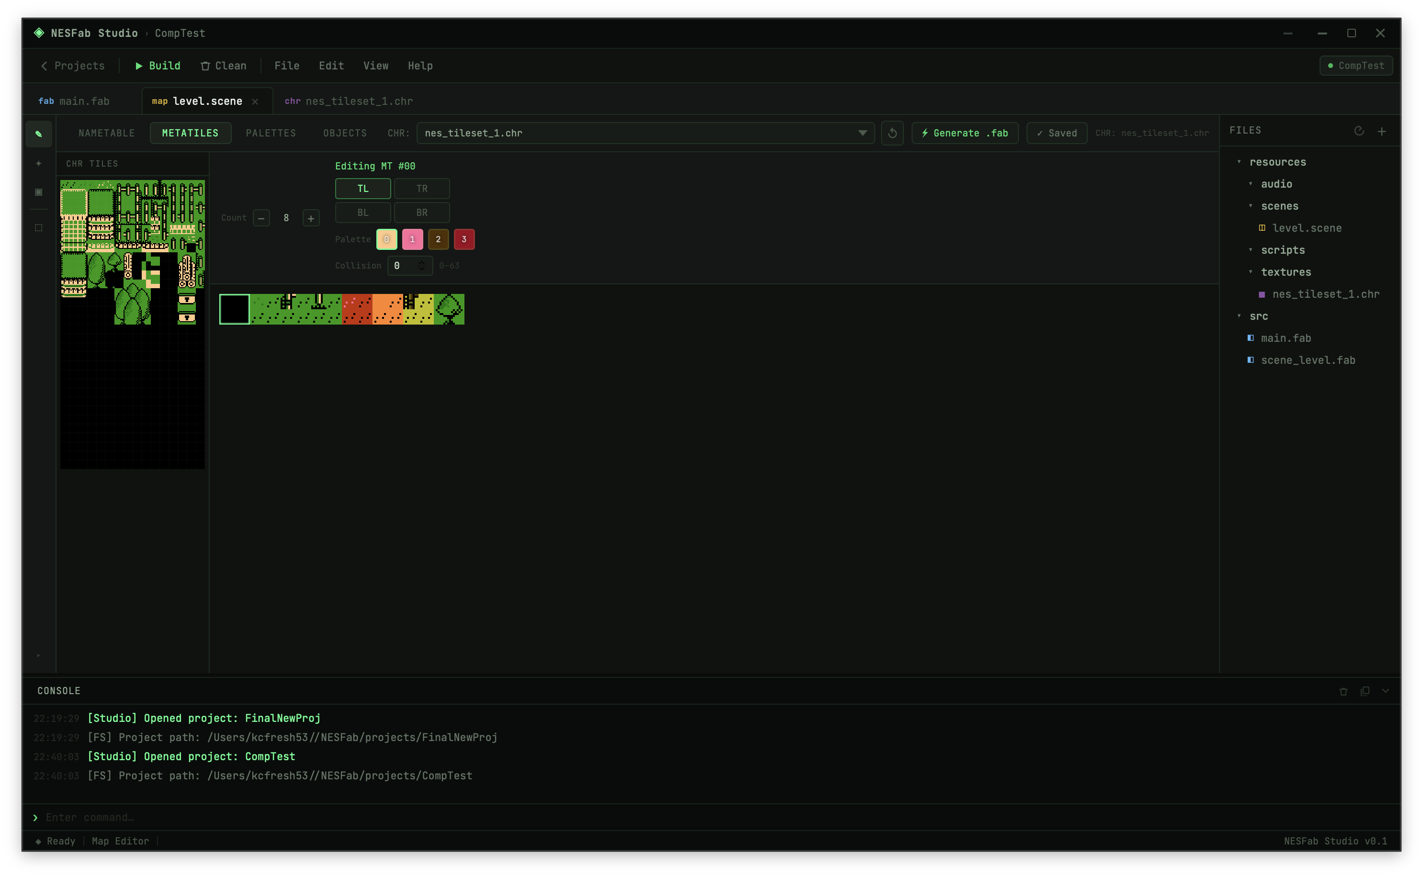Clear console with trash icon

click(1344, 691)
